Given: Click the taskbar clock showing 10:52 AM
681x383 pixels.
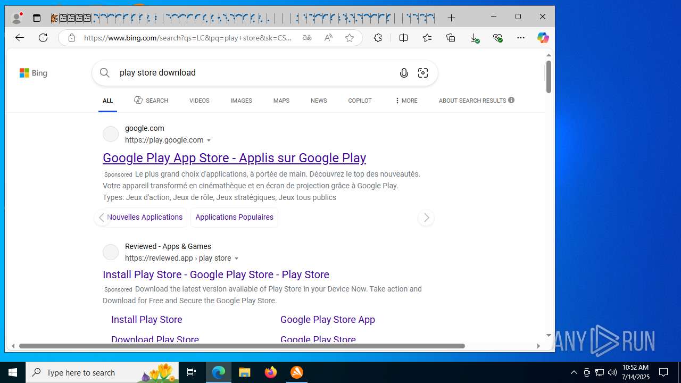Looking at the screenshot, I should [635, 372].
